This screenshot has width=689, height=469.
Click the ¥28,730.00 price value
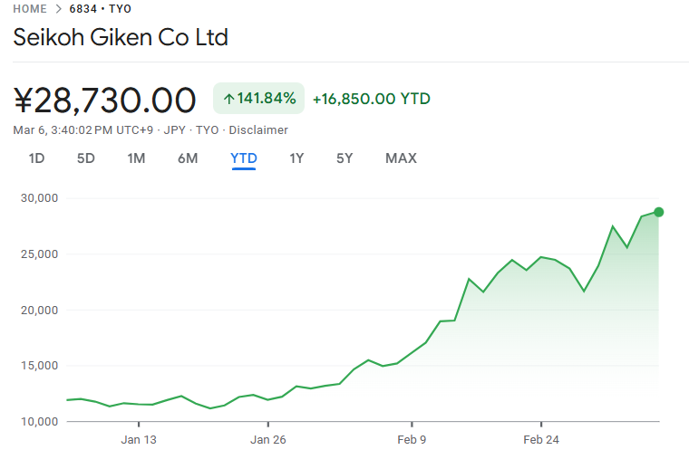click(105, 100)
